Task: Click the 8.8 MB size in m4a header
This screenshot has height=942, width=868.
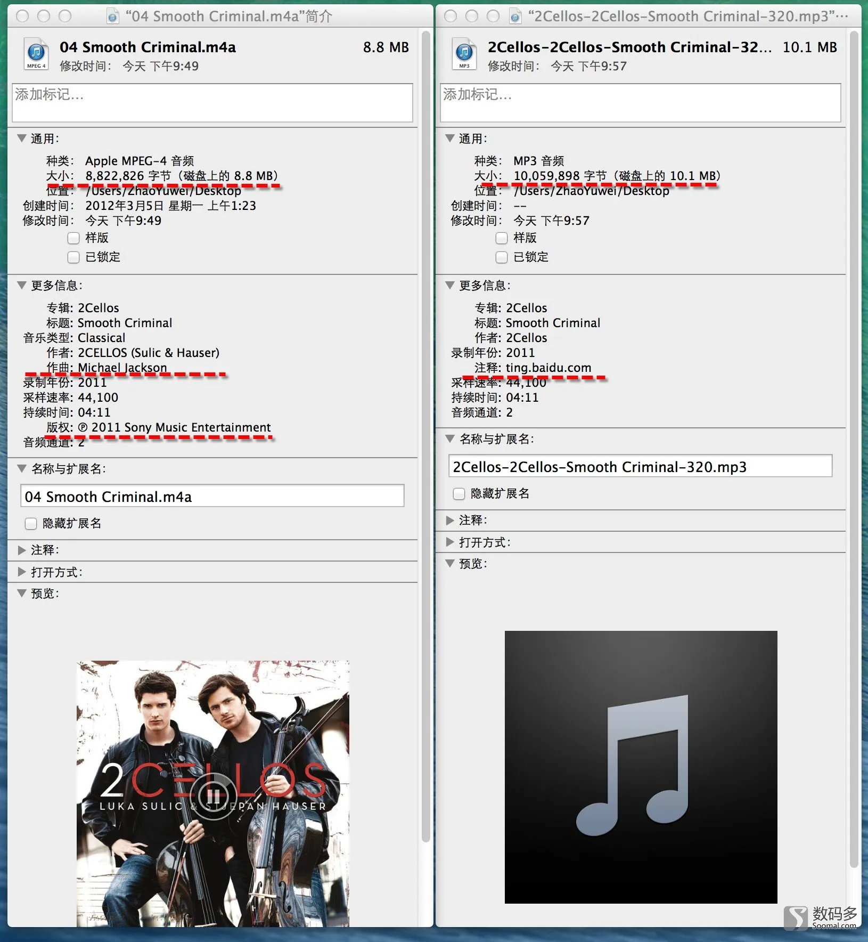Action: tap(386, 47)
